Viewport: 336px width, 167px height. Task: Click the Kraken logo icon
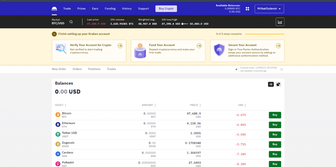click(54, 9)
